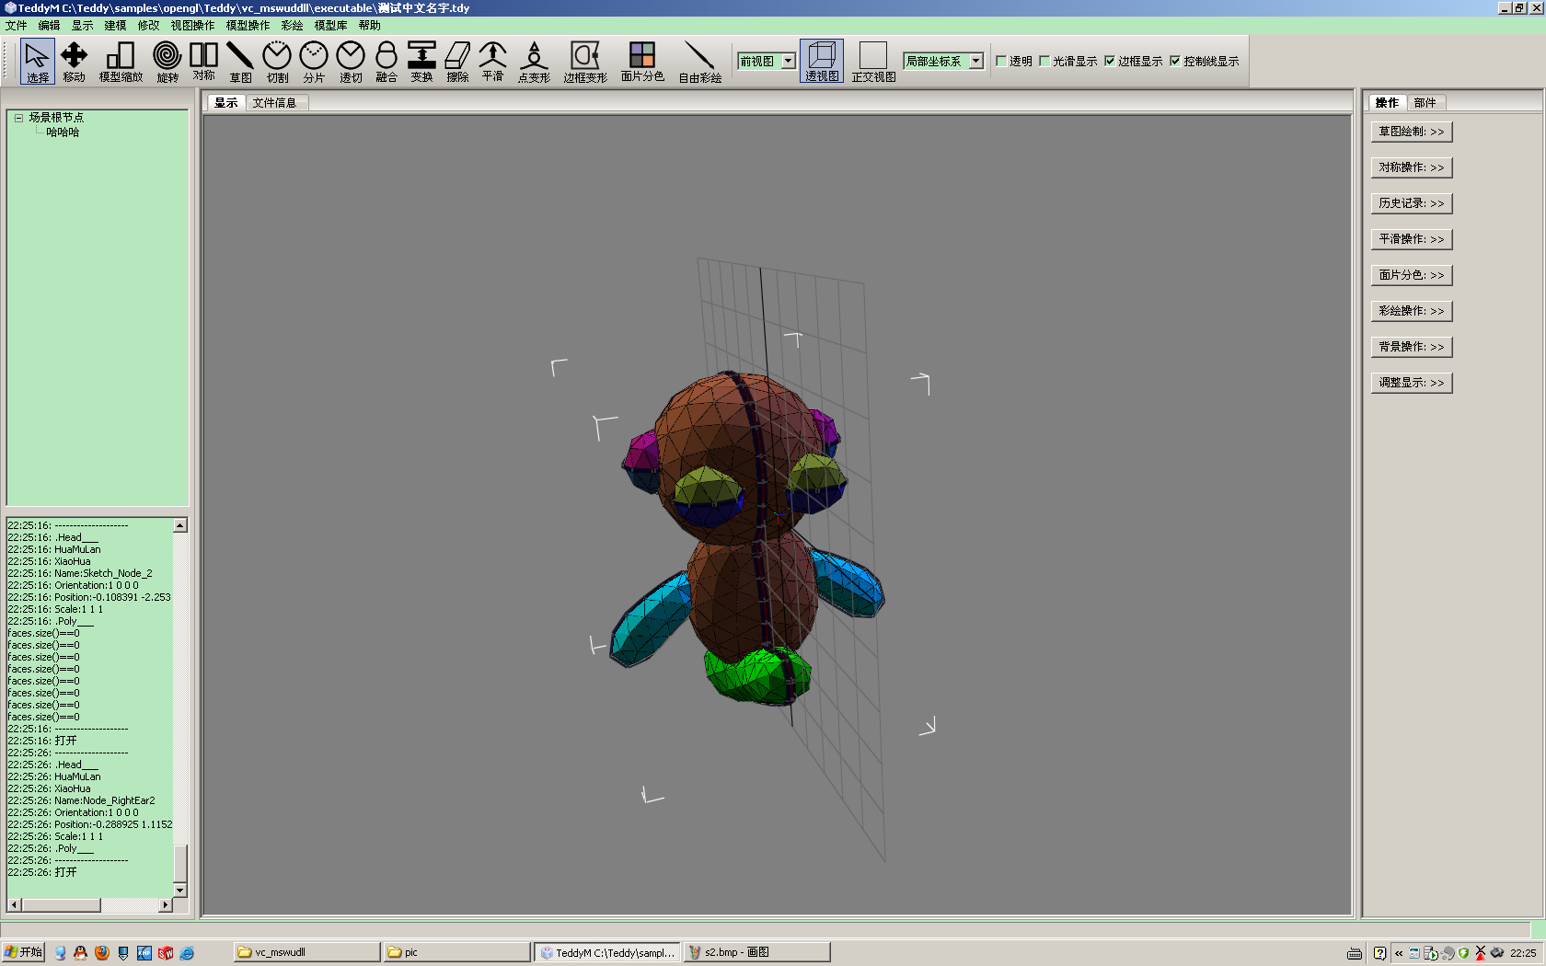Expand the 平滑操作 panel section
This screenshot has height=966, width=1546.
(1411, 239)
